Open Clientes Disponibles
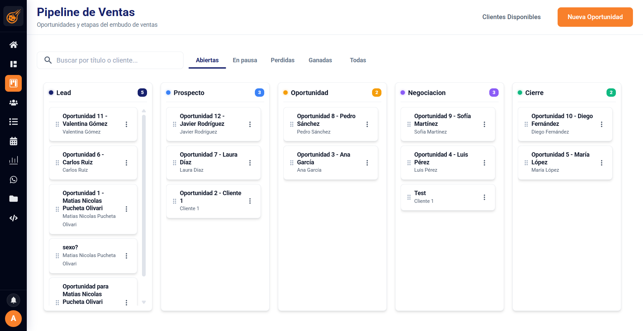 (x=511, y=17)
